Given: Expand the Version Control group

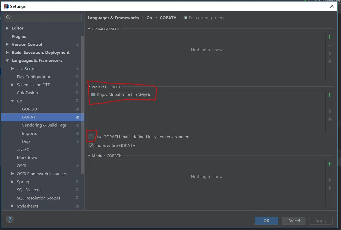Looking at the screenshot, I should coord(7,44).
